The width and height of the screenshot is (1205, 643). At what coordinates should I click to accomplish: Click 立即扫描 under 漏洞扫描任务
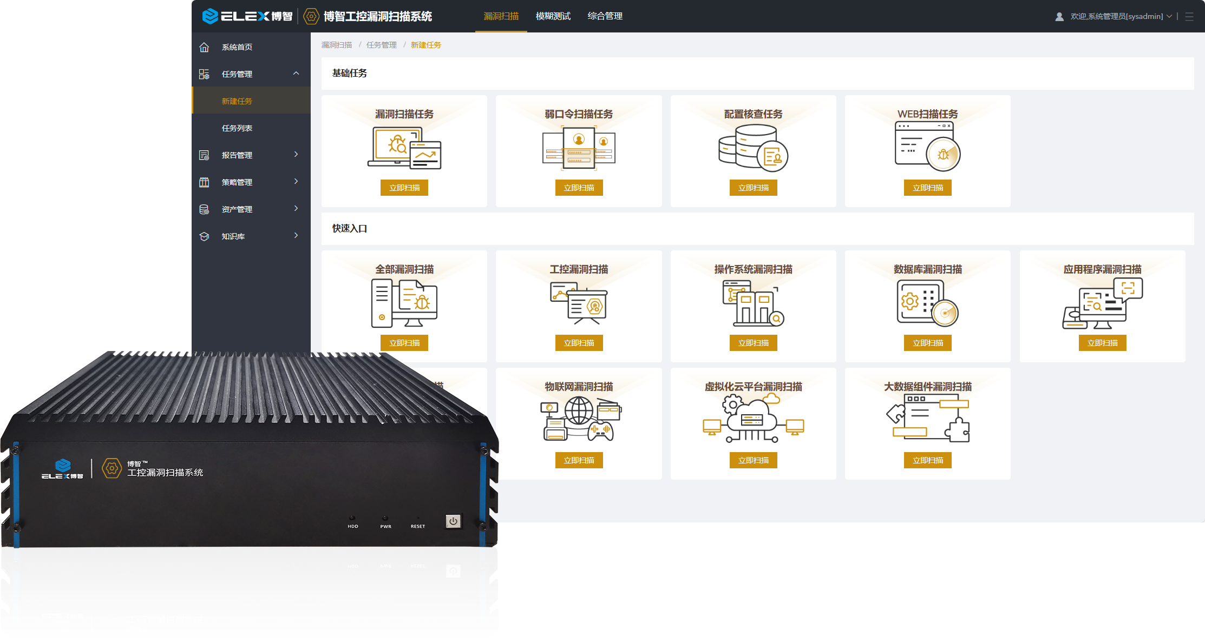pyautogui.click(x=404, y=188)
